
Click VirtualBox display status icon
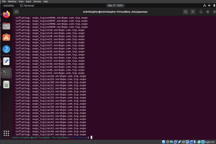click(187, 142)
